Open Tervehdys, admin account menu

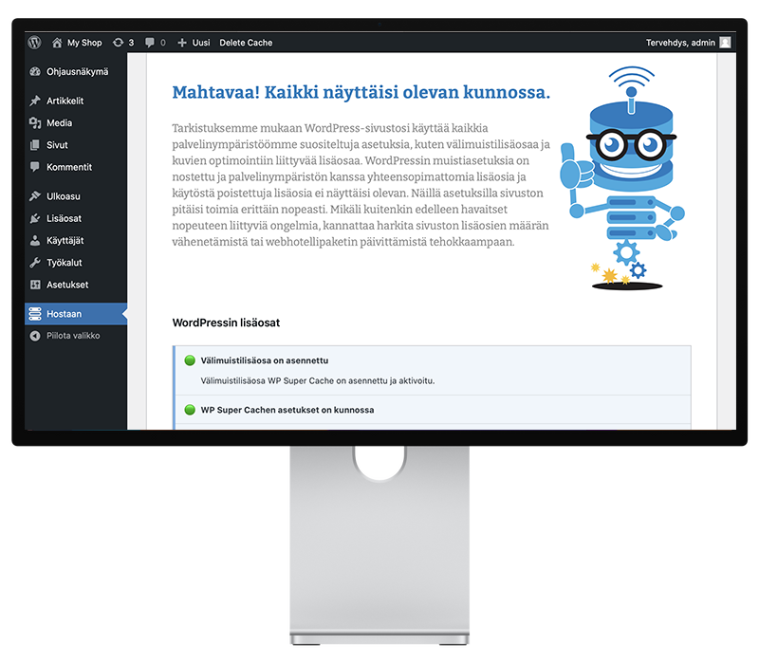point(680,43)
